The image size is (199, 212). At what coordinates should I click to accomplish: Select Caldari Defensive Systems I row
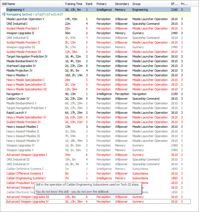pyautogui.click(x=98, y=169)
